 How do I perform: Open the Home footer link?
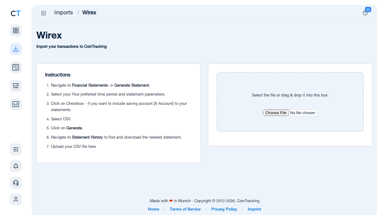pos(154,209)
